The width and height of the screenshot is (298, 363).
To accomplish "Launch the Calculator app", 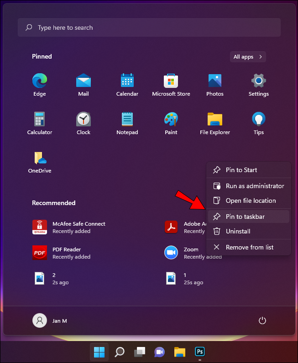I will 39,123.
